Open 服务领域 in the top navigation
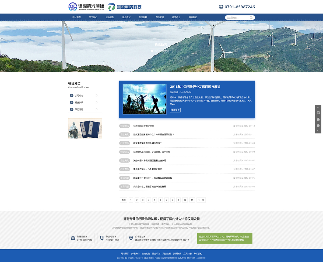This screenshot has height=262, width=323. 126,18
